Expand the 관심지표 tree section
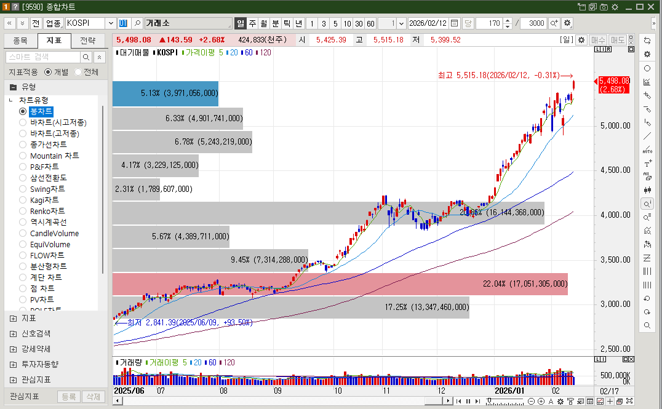 pos(13,380)
